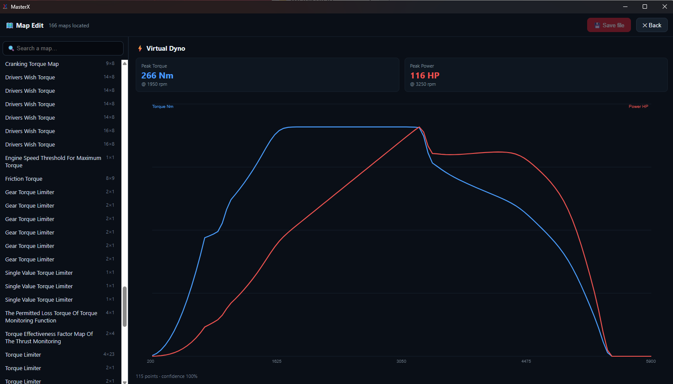Click the map list scrollbar thumb

tap(124, 306)
